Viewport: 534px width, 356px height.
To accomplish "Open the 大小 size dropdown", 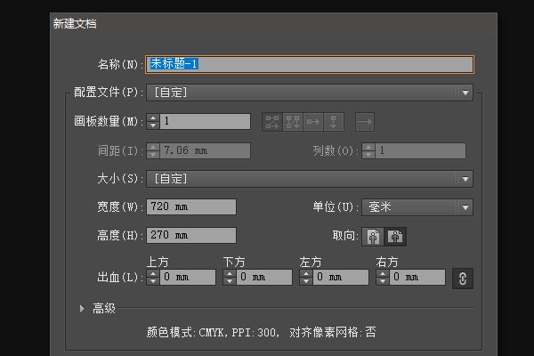I will (310, 179).
